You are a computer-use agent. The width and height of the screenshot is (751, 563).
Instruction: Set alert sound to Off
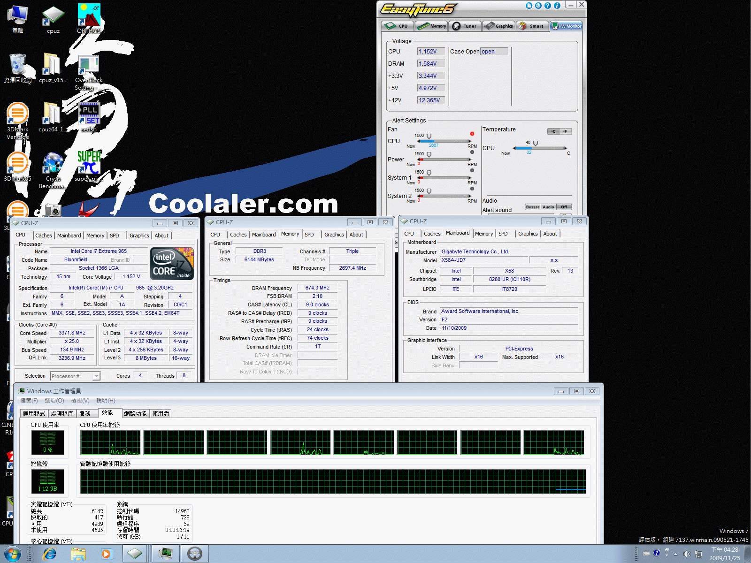[x=564, y=207]
